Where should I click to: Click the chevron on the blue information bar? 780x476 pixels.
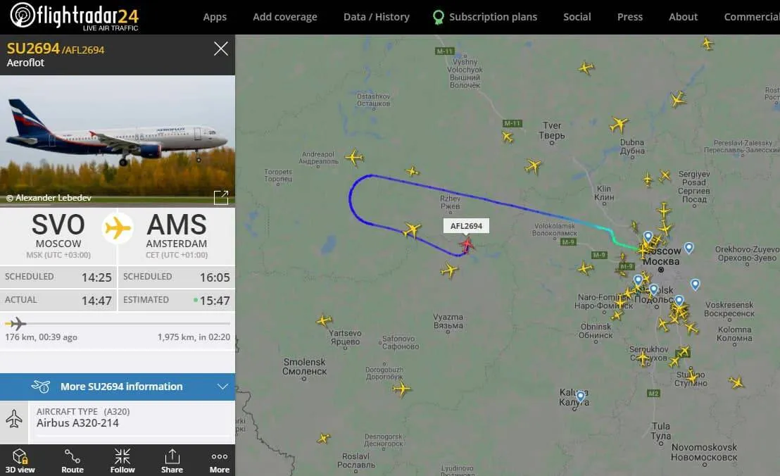pos(222,387)
